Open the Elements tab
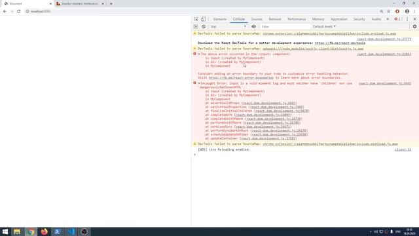The height and width of the screenshot is (236, 419). click(220, 19)
